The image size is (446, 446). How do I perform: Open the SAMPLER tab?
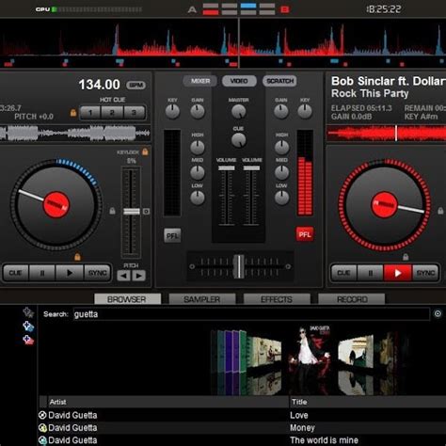(202, 299)
